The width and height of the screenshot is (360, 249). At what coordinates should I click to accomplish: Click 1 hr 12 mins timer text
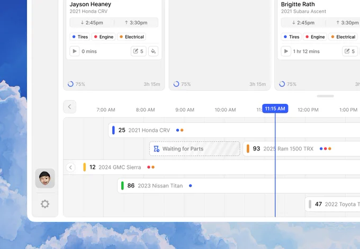pyautogui.click(x=307, y=51)
